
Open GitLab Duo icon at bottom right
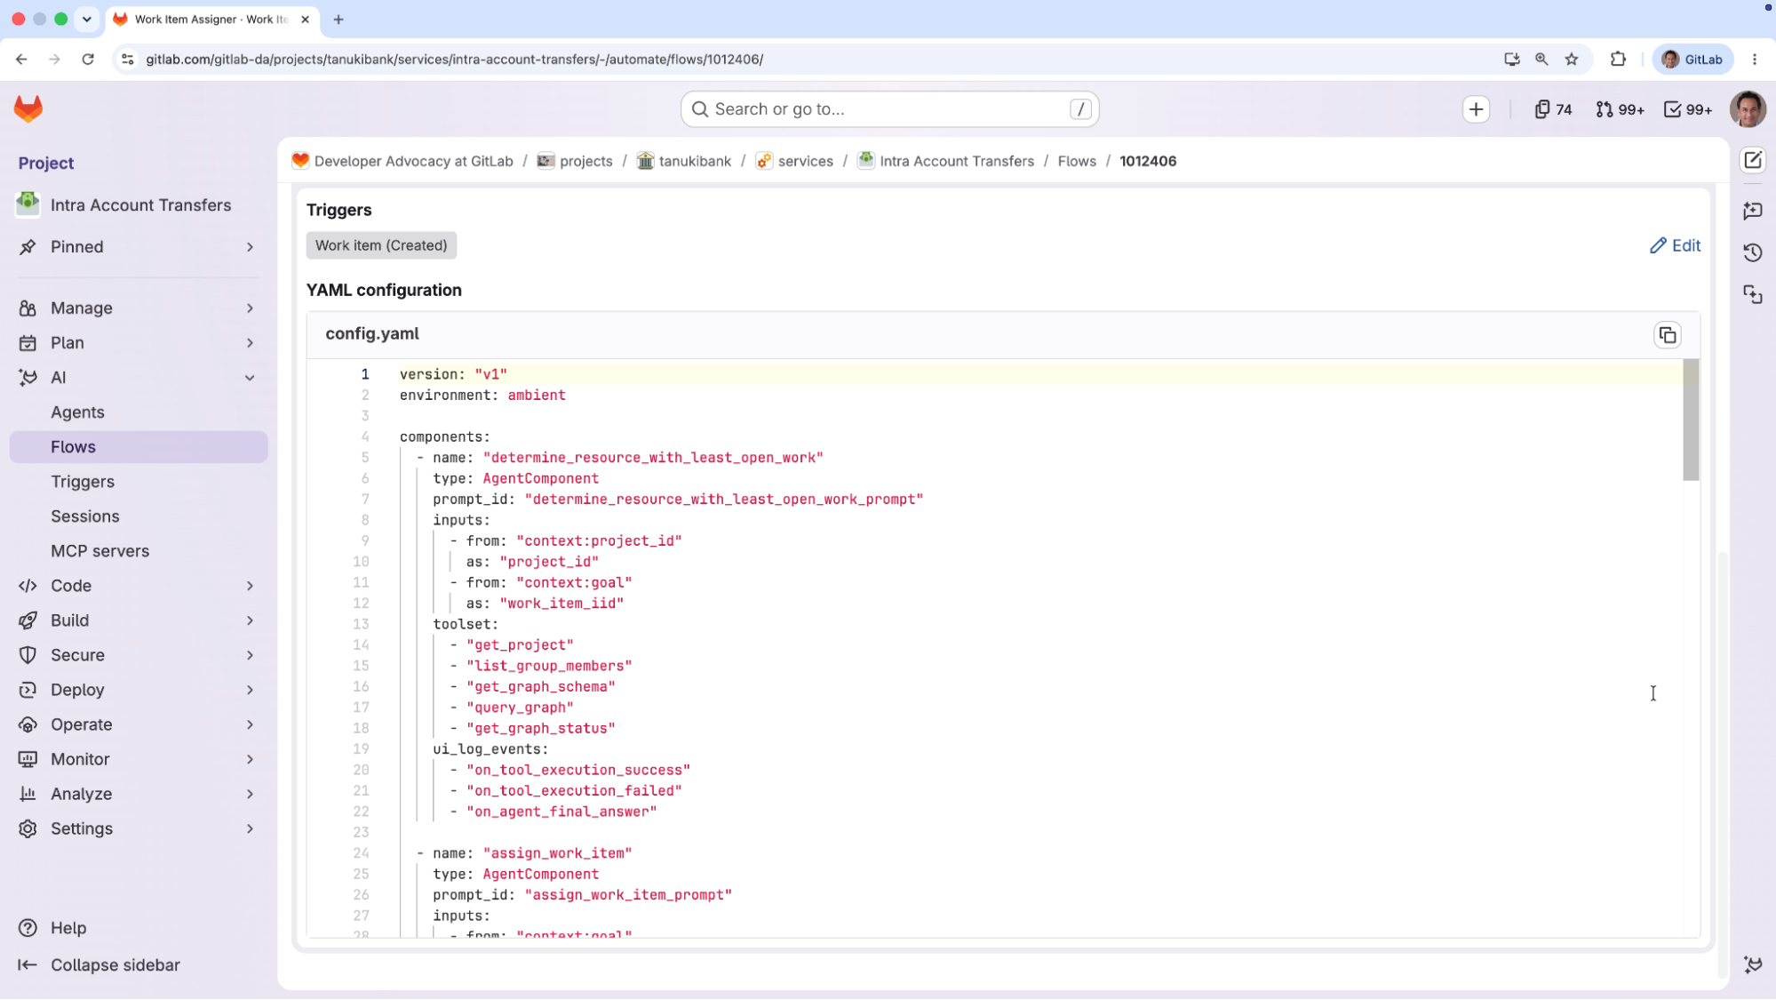[1753, 964]
